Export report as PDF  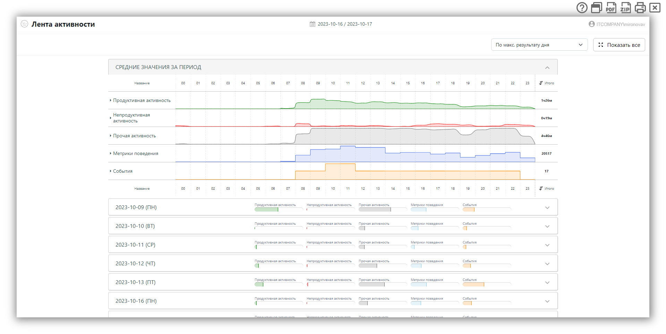611,8
